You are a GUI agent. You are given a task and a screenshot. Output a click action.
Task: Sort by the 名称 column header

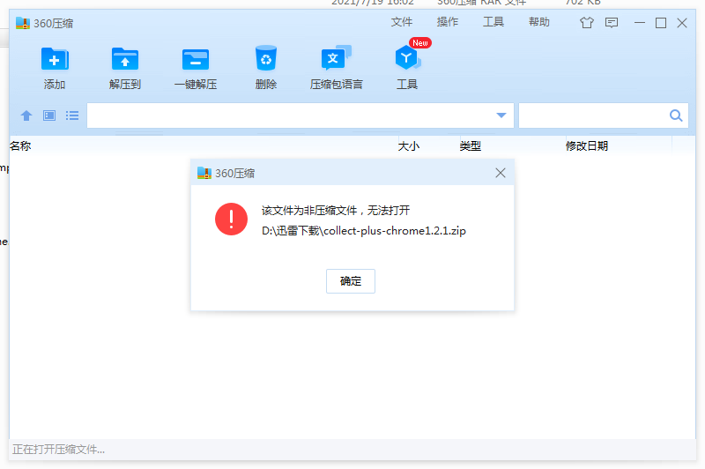(x=20, y=145)
